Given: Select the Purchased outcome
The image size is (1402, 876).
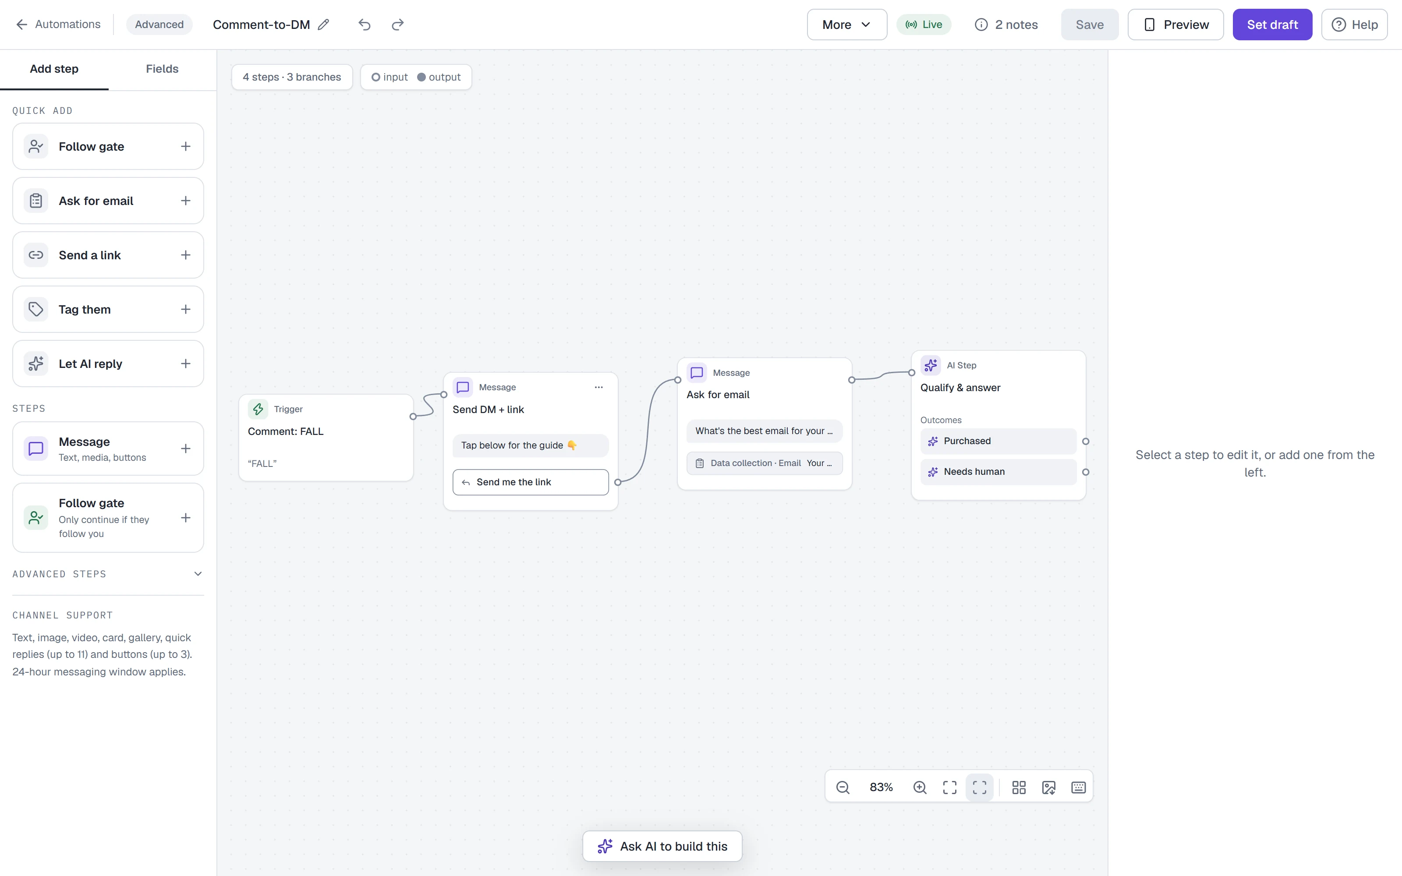Looking at the screenshot, I should click(x=998, y=441).
